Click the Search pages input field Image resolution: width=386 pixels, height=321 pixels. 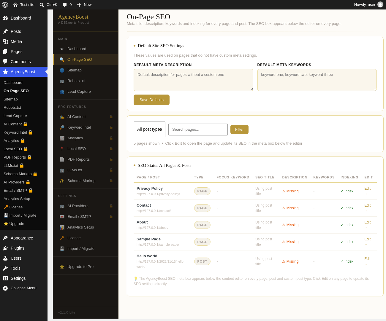click(x=198, y=130)
